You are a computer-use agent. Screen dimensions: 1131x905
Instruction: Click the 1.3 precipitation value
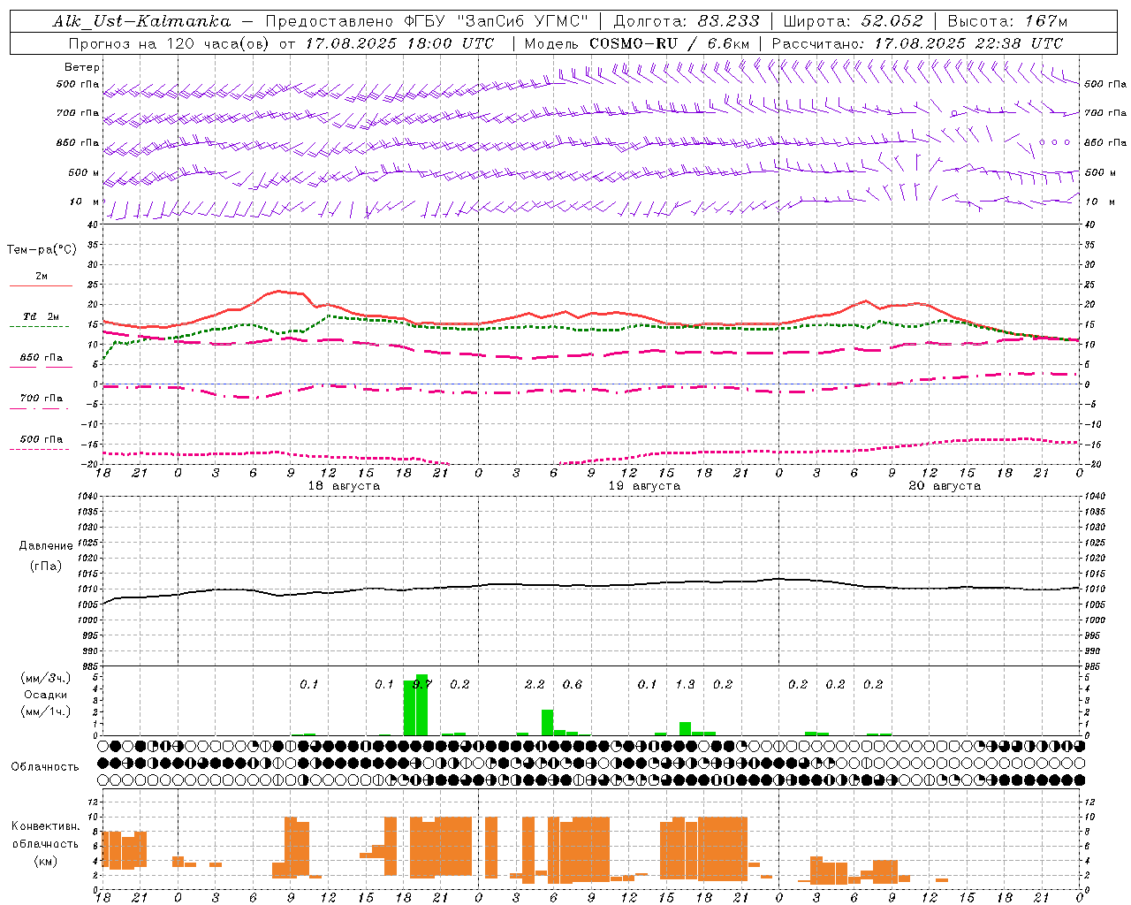(685, 685)
